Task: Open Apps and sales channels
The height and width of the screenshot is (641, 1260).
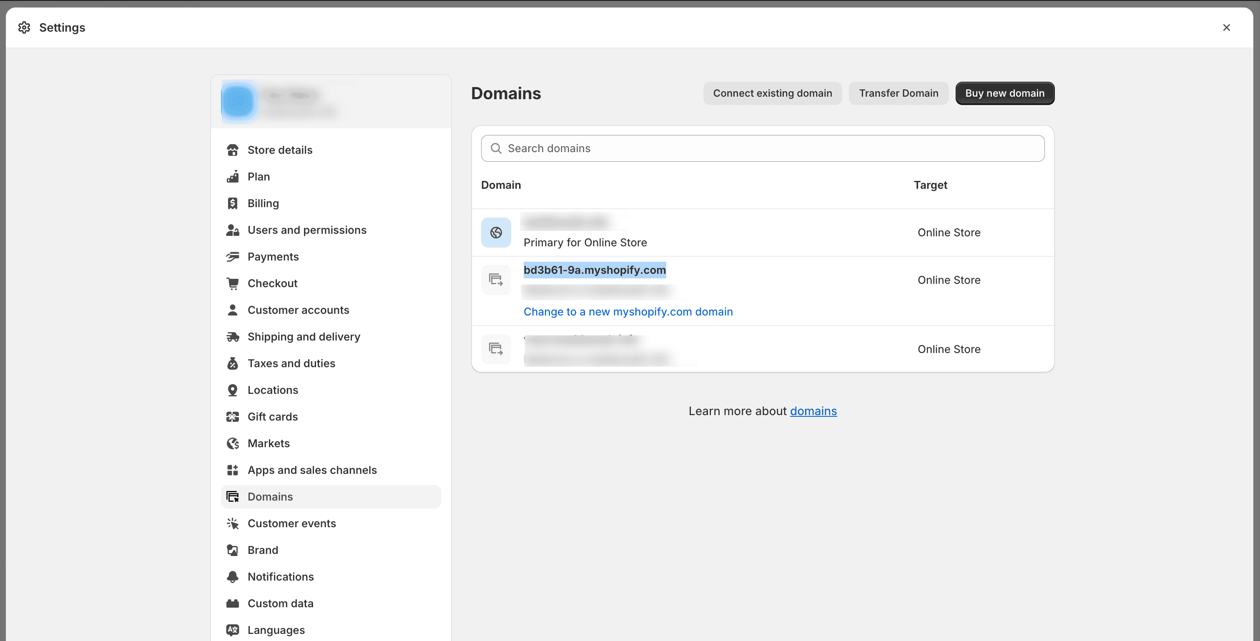Action: [312, 471]
